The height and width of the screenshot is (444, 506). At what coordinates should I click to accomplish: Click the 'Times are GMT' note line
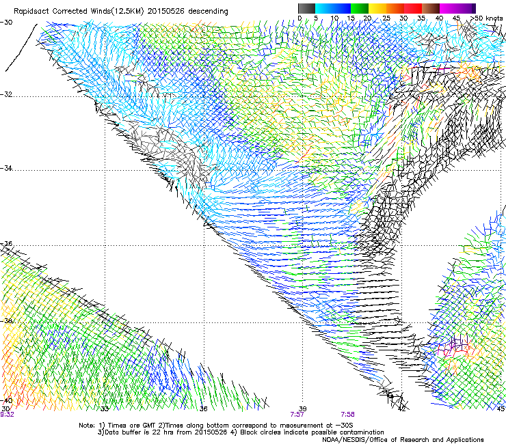(216, 426)
